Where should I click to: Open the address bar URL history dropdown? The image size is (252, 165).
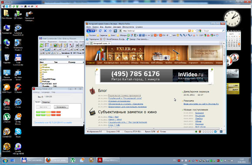(196, 31)
